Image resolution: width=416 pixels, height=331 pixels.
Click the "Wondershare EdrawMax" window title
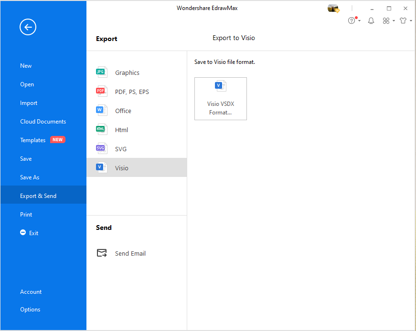click(207, 8)
